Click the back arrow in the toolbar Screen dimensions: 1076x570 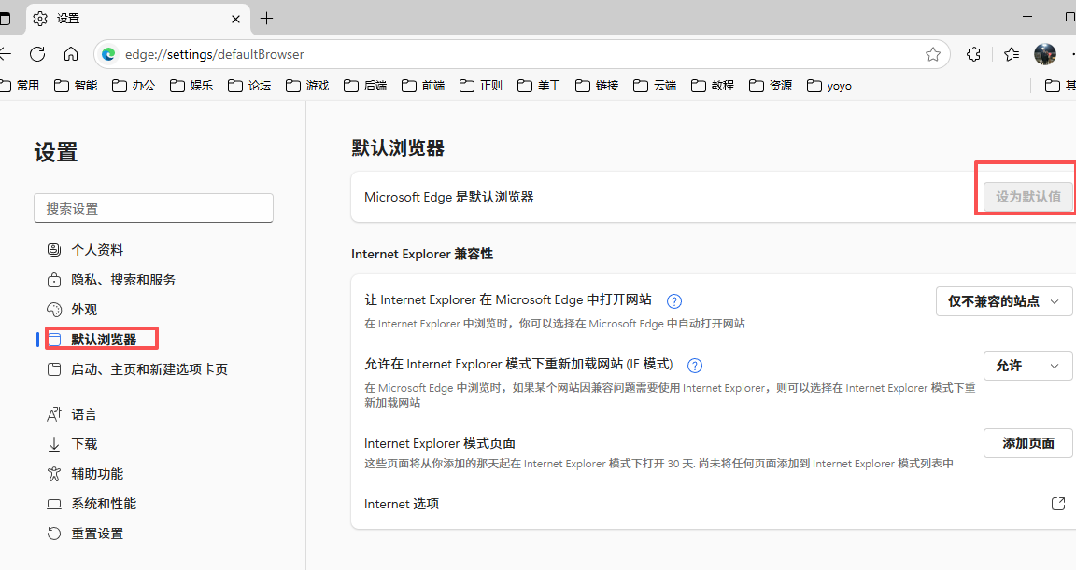6,54
